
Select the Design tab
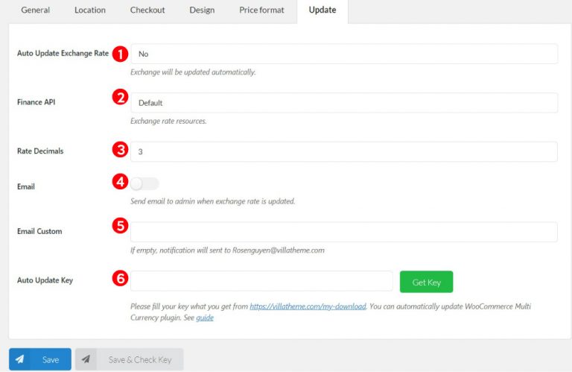pyautogui.click(x=202, y=10)
